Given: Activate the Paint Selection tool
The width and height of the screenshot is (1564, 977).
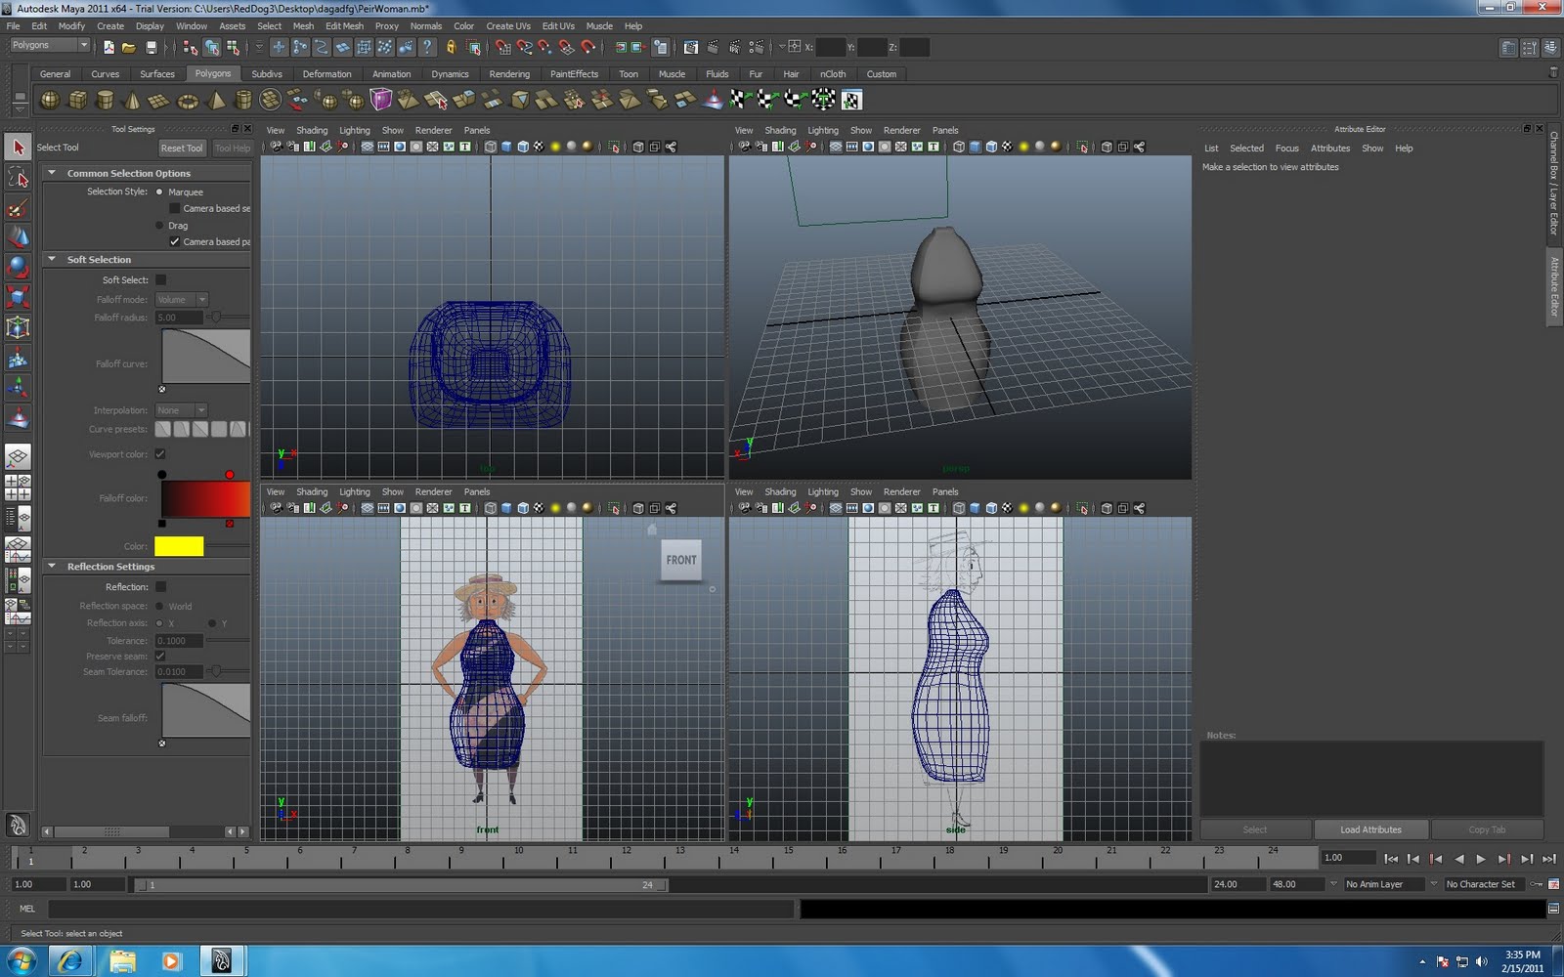Looking at the screenshot, I should point(18,208).
